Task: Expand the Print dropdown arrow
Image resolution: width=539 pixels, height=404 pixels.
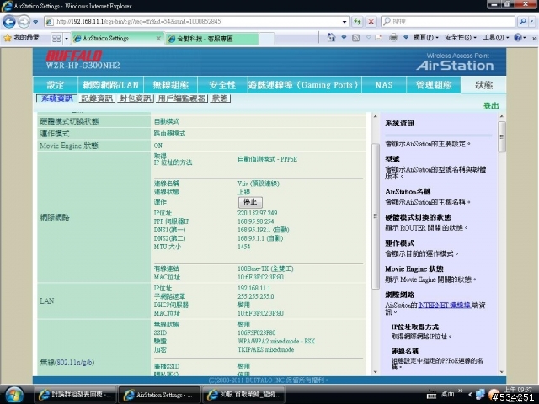Action: click(406, 37)
